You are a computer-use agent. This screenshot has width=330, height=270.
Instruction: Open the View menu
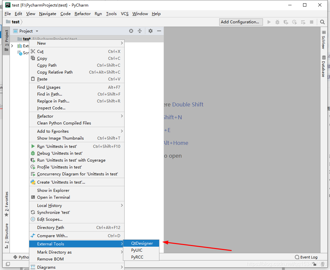31,14
